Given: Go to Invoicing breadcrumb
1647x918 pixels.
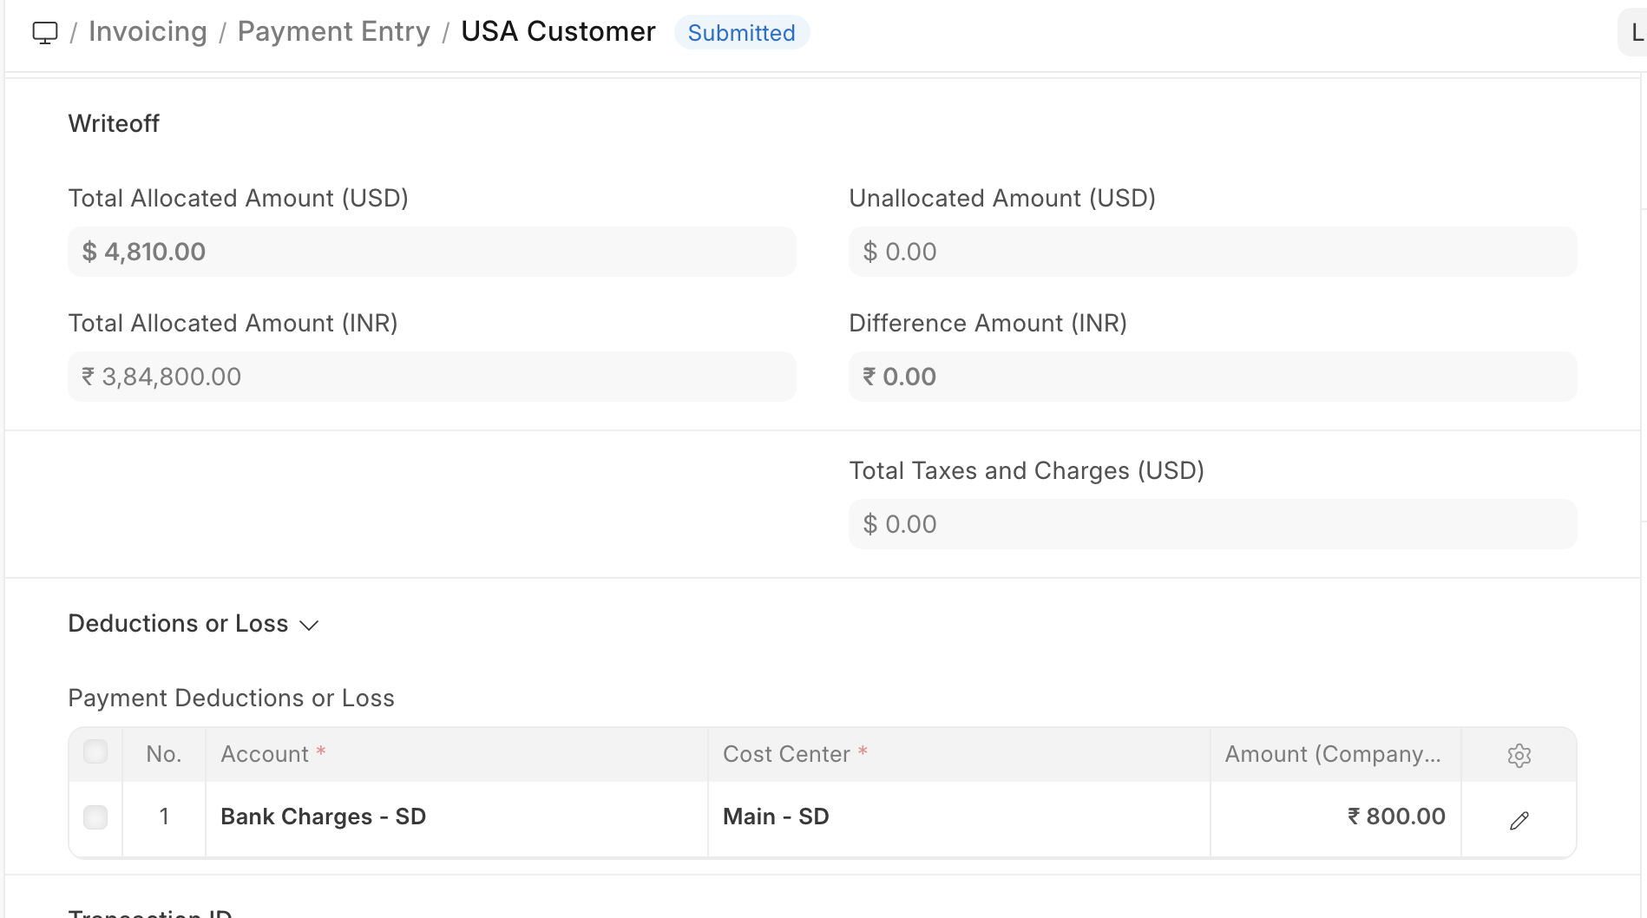Looking at the screenshot, I should point(148,31).
